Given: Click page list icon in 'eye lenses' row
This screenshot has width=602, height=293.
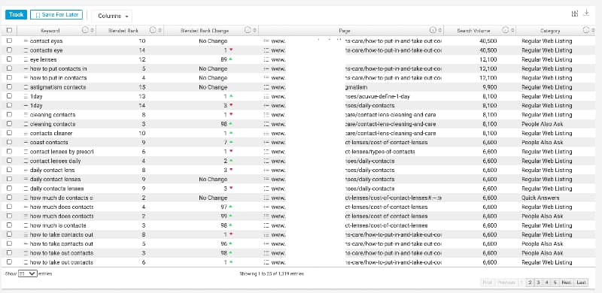Looking at the screenshot, I should point(266,59).
